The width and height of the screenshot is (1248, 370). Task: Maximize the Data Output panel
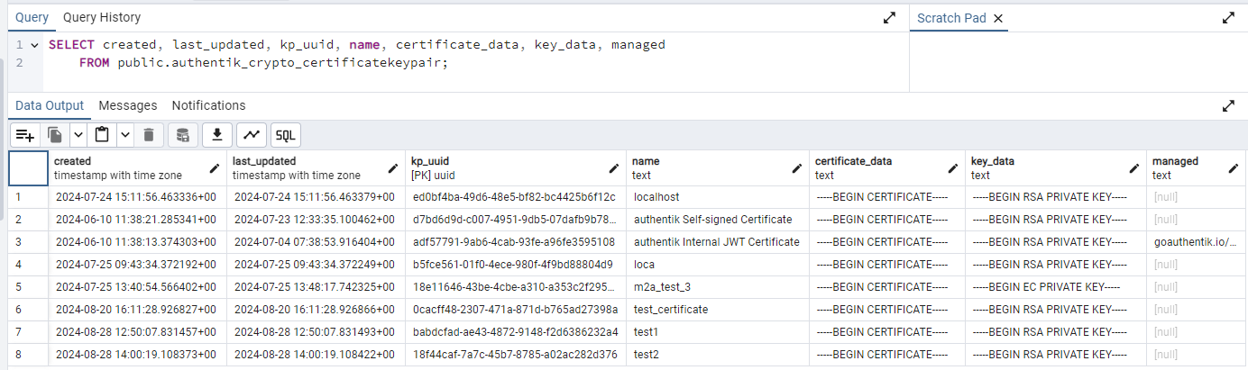click(x=1228, y=105)
